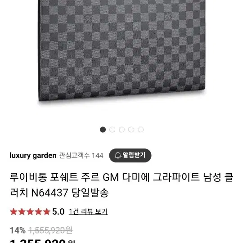Viewport: 243px width, 243px height.
Task: Click the 14% discount label
Action: (x=18, y=230)
